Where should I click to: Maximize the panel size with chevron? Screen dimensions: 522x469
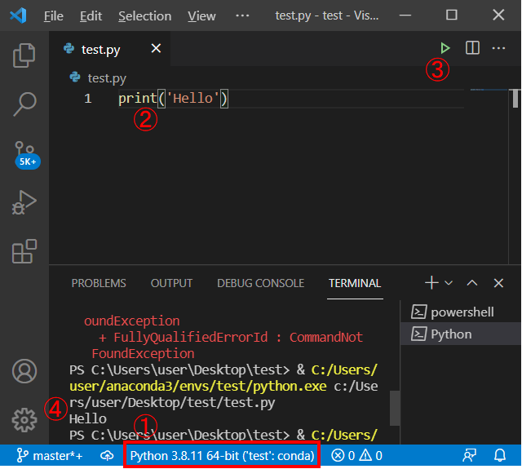[x=472, y=283]
